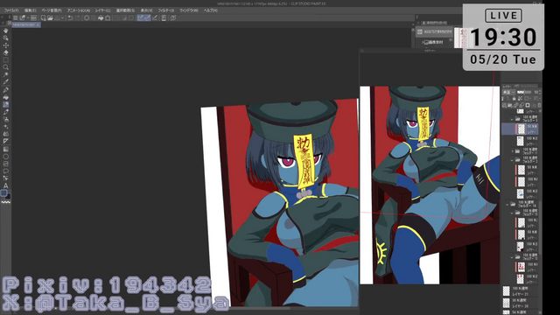Screen dimensions: 560x315
Task: Open the ファイル(F) menu
Action: [x=11, y=10]
